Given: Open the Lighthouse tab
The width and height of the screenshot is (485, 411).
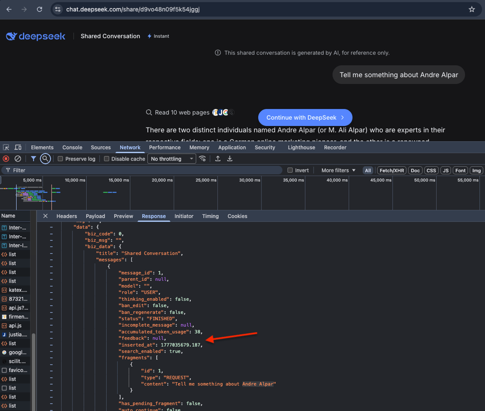Looking at the screenshot, I should pos(301,148).
